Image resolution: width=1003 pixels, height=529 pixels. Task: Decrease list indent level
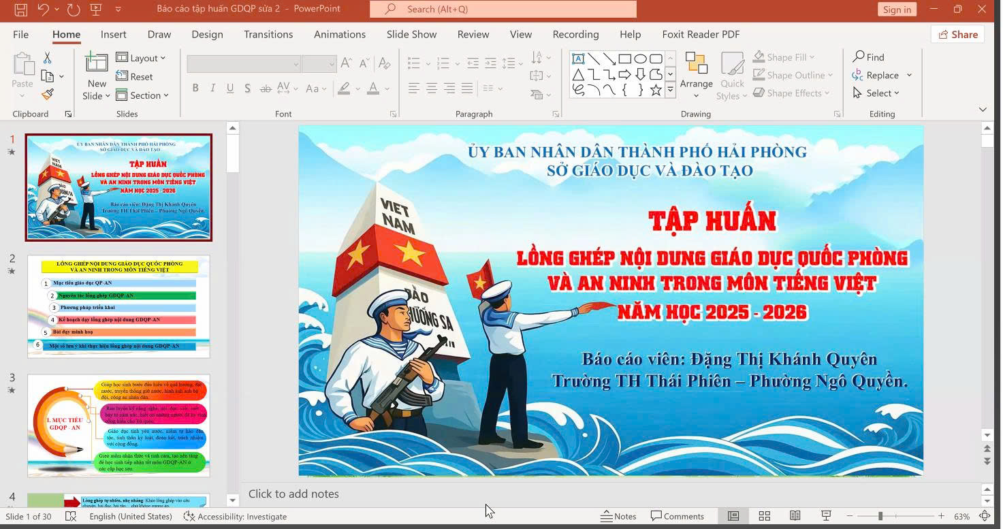pyautogui.click(x=473, y=63)
